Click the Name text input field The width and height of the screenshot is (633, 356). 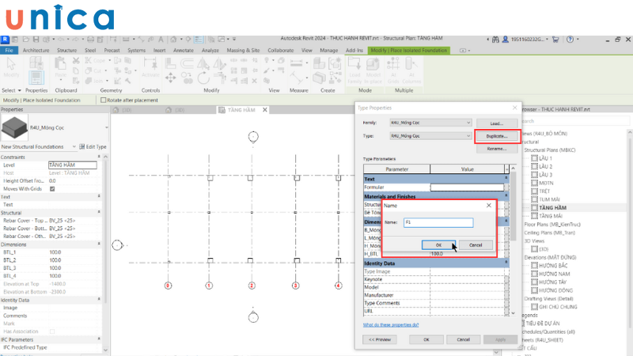coord(438,223)
